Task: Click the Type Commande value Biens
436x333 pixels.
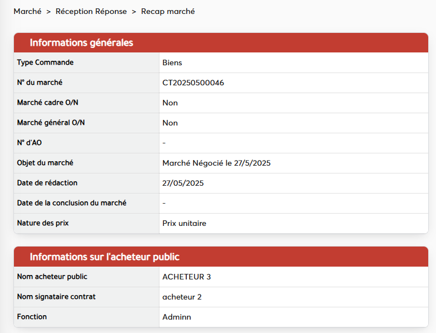Action: 172,63
